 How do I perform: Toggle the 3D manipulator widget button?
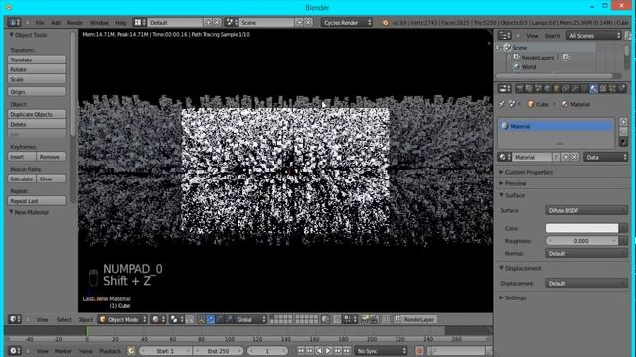click(x=201, y=319)
